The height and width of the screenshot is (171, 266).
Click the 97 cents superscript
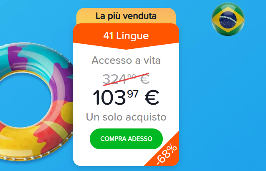133,94
